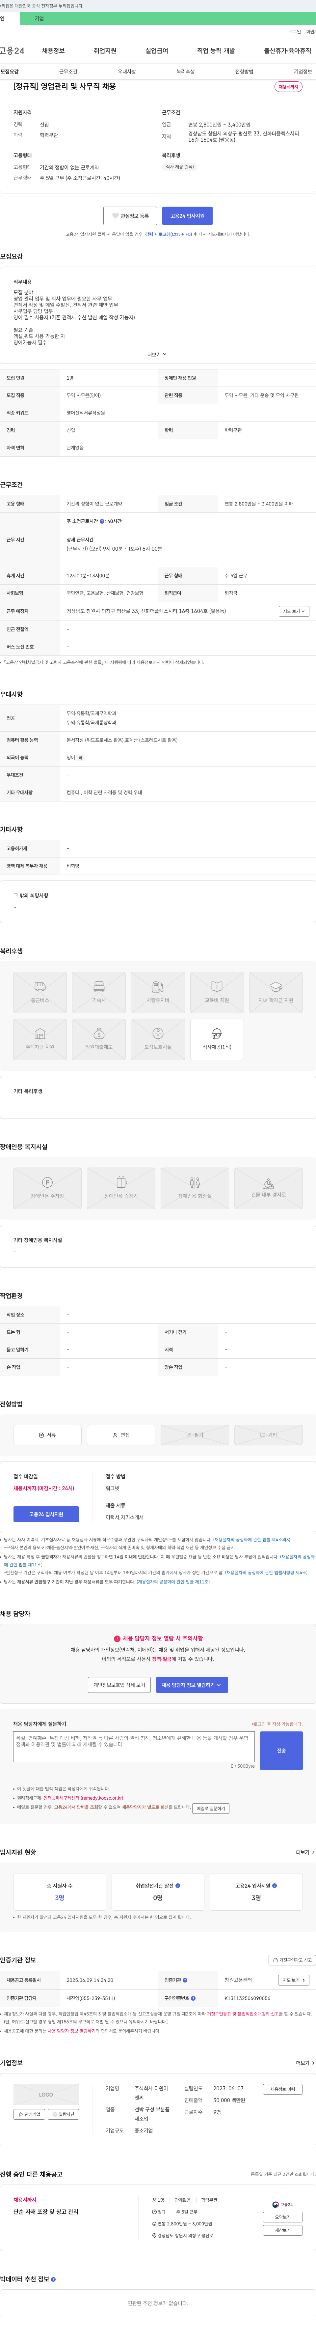Click the 장애인용 승강기 icon
Image resolution: width=316 pixels, height=2347 pixels.
[x=121, y=1188]
